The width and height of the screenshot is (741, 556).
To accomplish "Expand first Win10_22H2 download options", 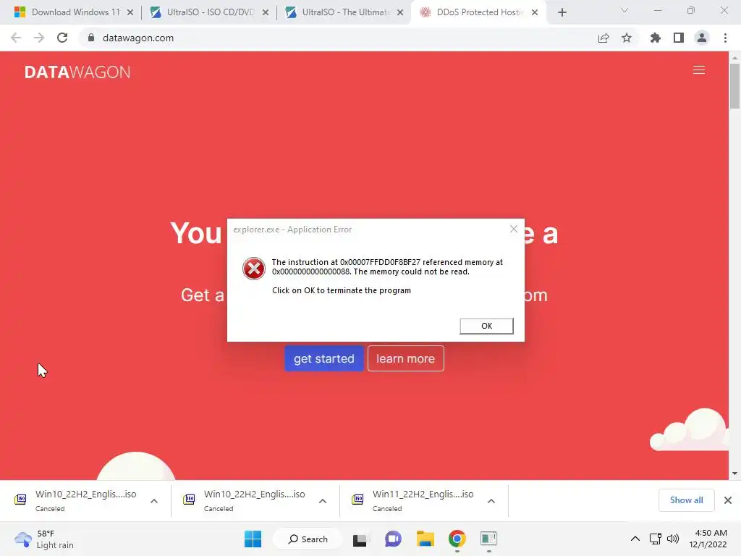I will tap(154, 501).
